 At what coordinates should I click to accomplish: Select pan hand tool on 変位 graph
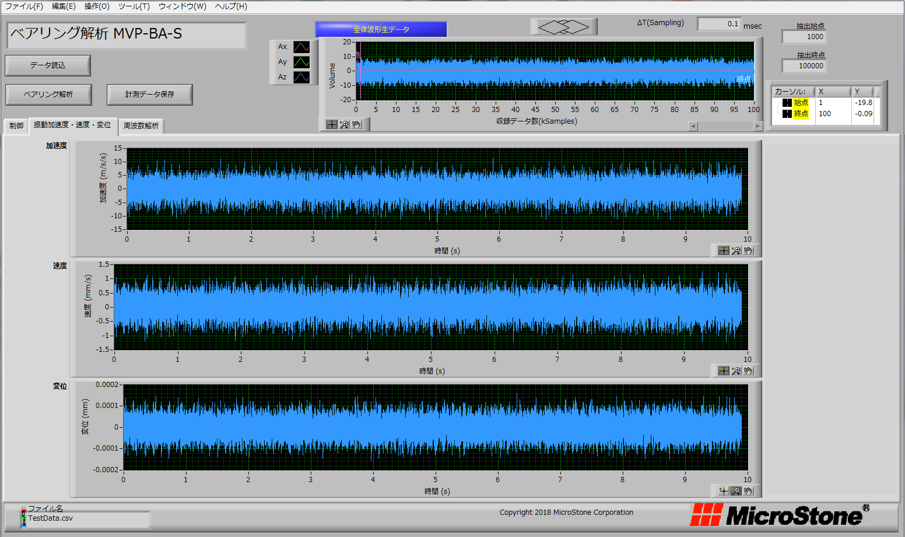[748, 491]
